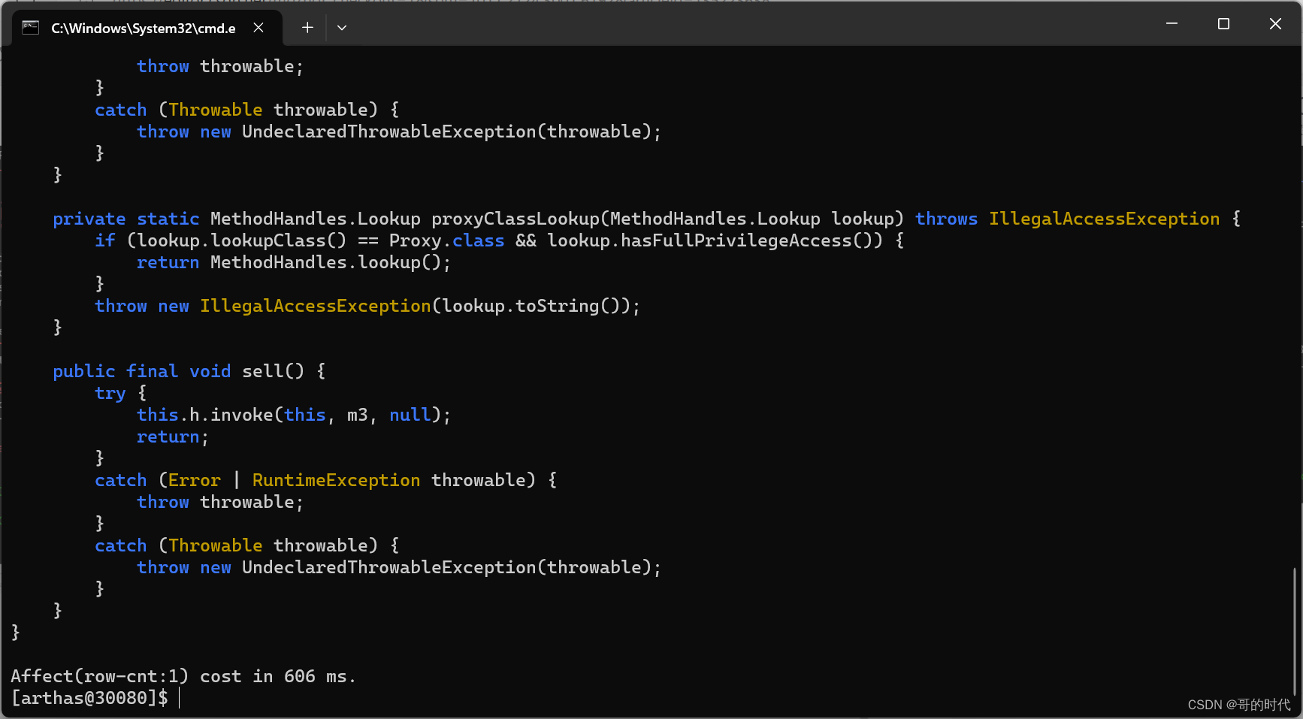Viewport: 1303px width, 719px height.
Task: Open the new tab profile dropdown
Action: (342, 28)
